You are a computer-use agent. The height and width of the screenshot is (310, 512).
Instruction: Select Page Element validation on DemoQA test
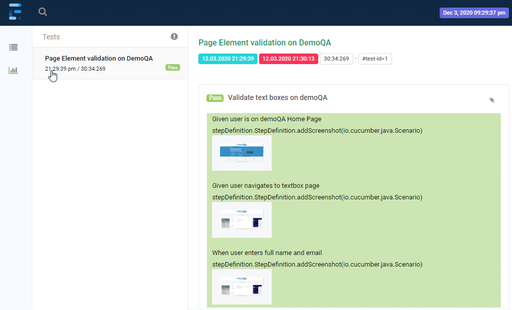click(x=99, y=58)
